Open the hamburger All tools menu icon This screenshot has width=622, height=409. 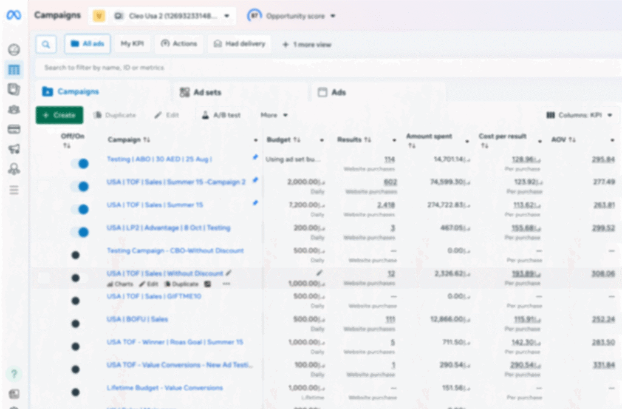pyautogui.click(x=13, y=190)
